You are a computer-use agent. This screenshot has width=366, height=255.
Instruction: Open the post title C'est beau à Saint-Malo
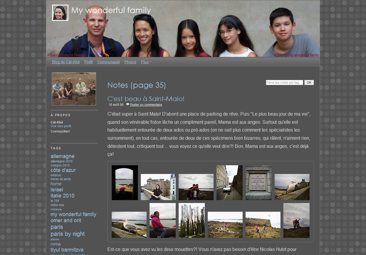click(146, 99)
